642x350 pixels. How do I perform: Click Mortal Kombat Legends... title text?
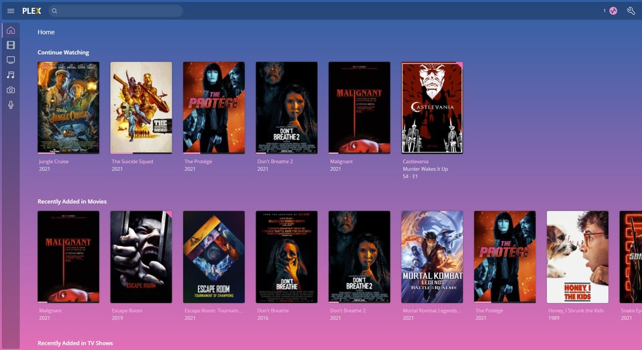tap(431, 310)
